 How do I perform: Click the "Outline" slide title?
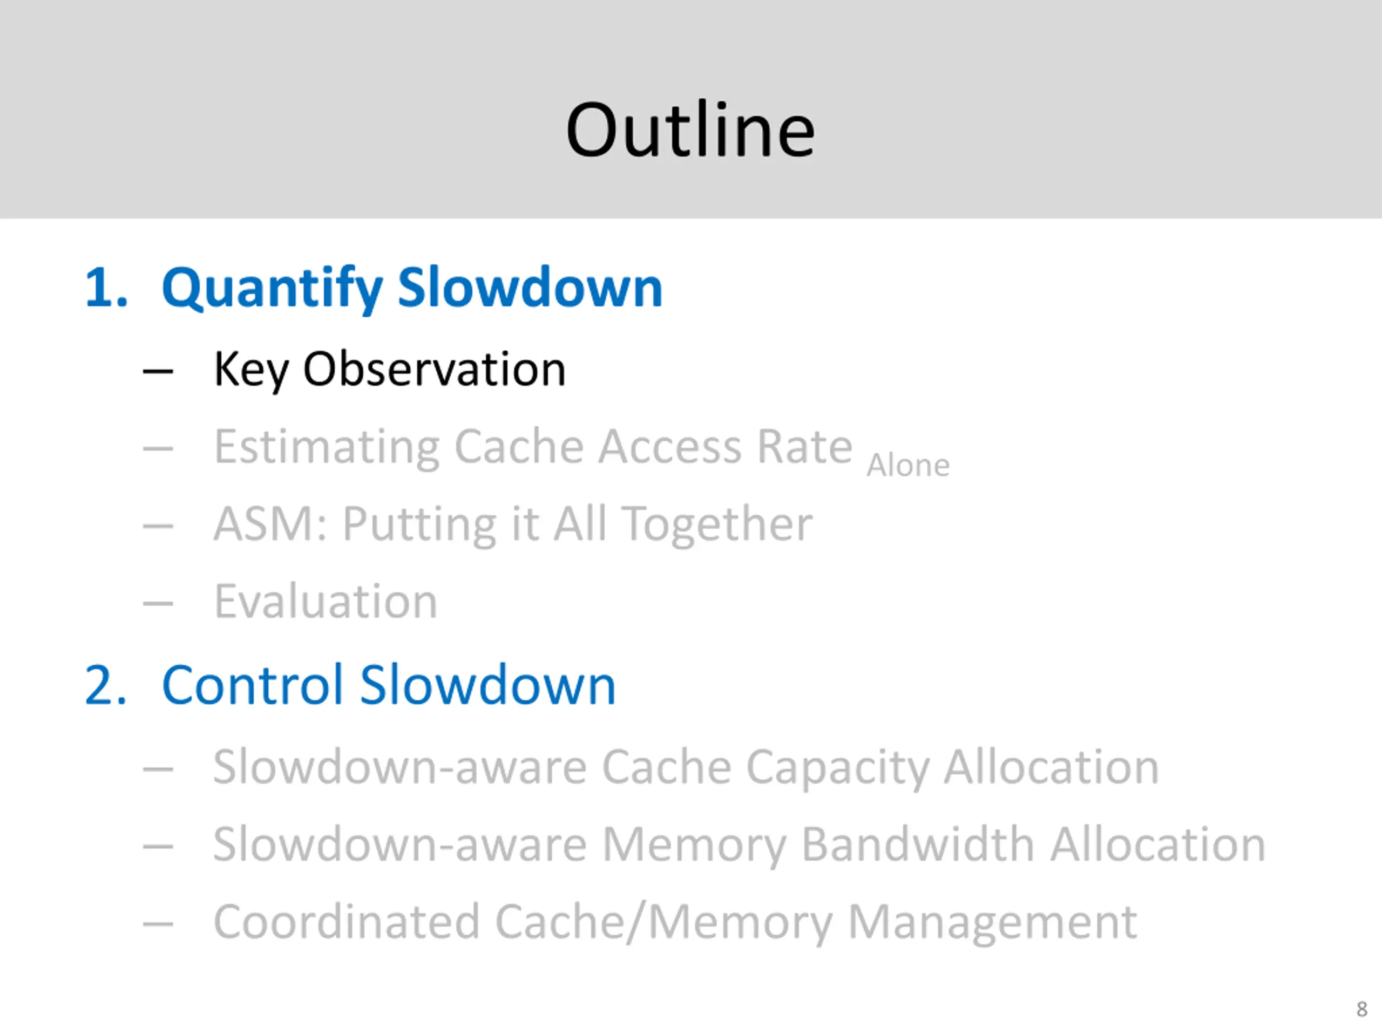tap(690, 130)
